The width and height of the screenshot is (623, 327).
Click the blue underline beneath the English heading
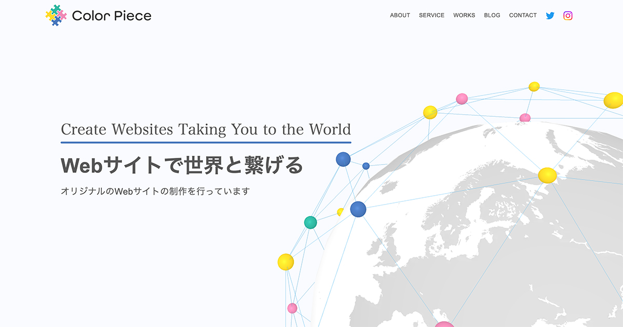[206, 142]
